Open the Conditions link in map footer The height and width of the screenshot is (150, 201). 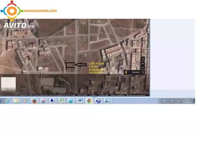93,95
